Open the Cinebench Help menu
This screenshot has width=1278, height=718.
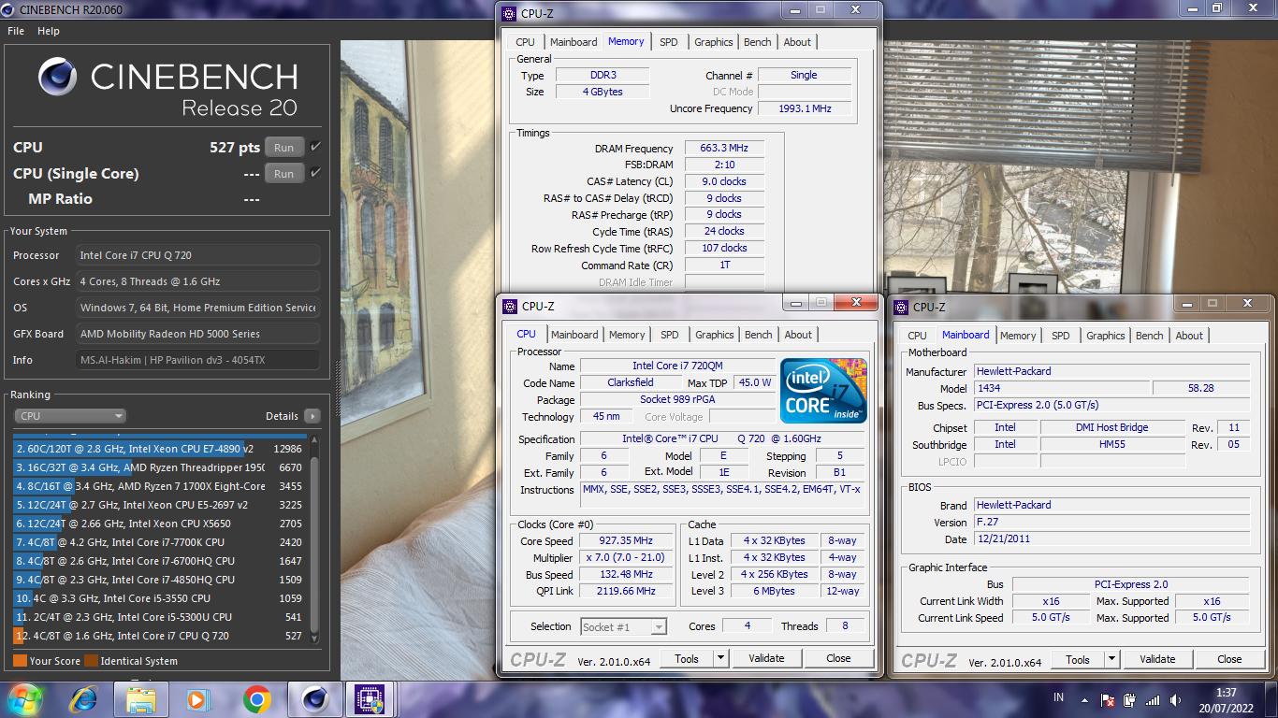coord(49,31)
